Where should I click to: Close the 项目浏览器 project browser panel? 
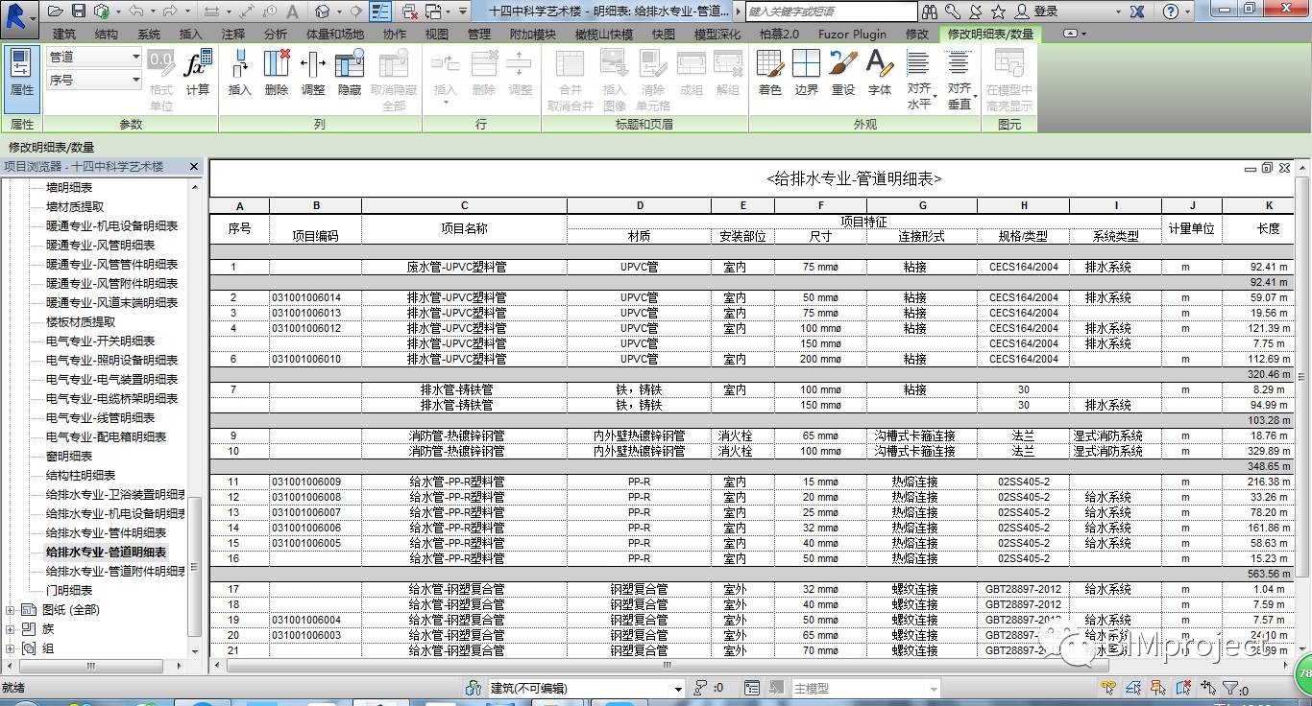[x=194, y=167]
